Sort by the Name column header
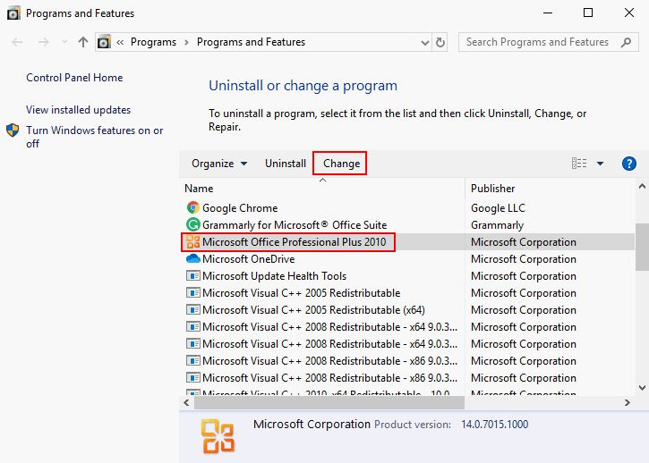The height and width of the screenshot is (463, 649). [322, 189]
